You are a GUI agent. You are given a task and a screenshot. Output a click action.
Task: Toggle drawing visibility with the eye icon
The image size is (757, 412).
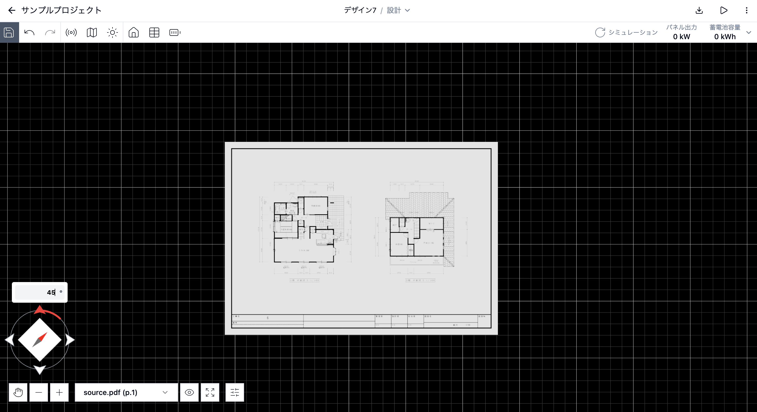click(x=189, y=392)
